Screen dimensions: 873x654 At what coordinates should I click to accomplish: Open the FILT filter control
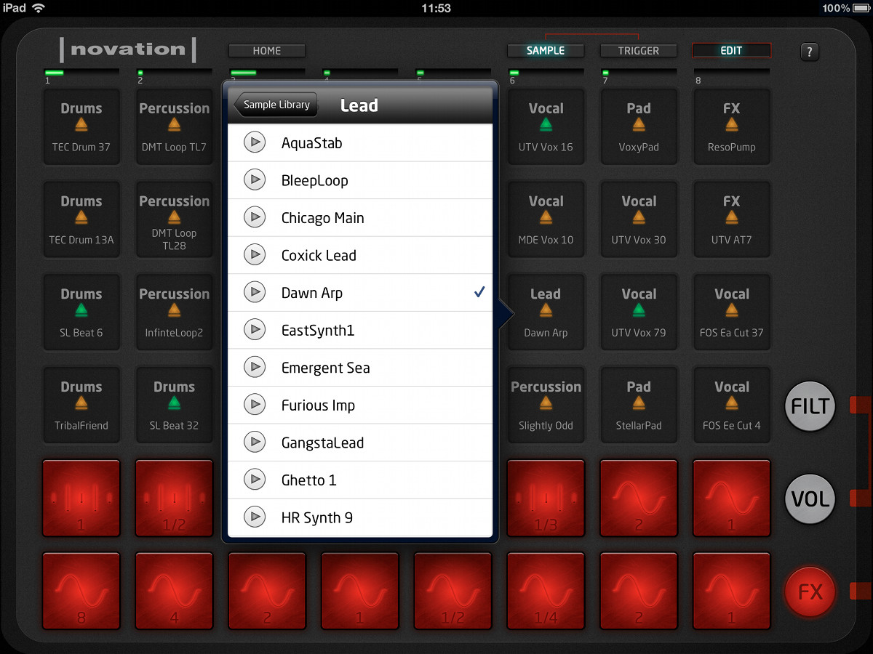pos(810,407)
